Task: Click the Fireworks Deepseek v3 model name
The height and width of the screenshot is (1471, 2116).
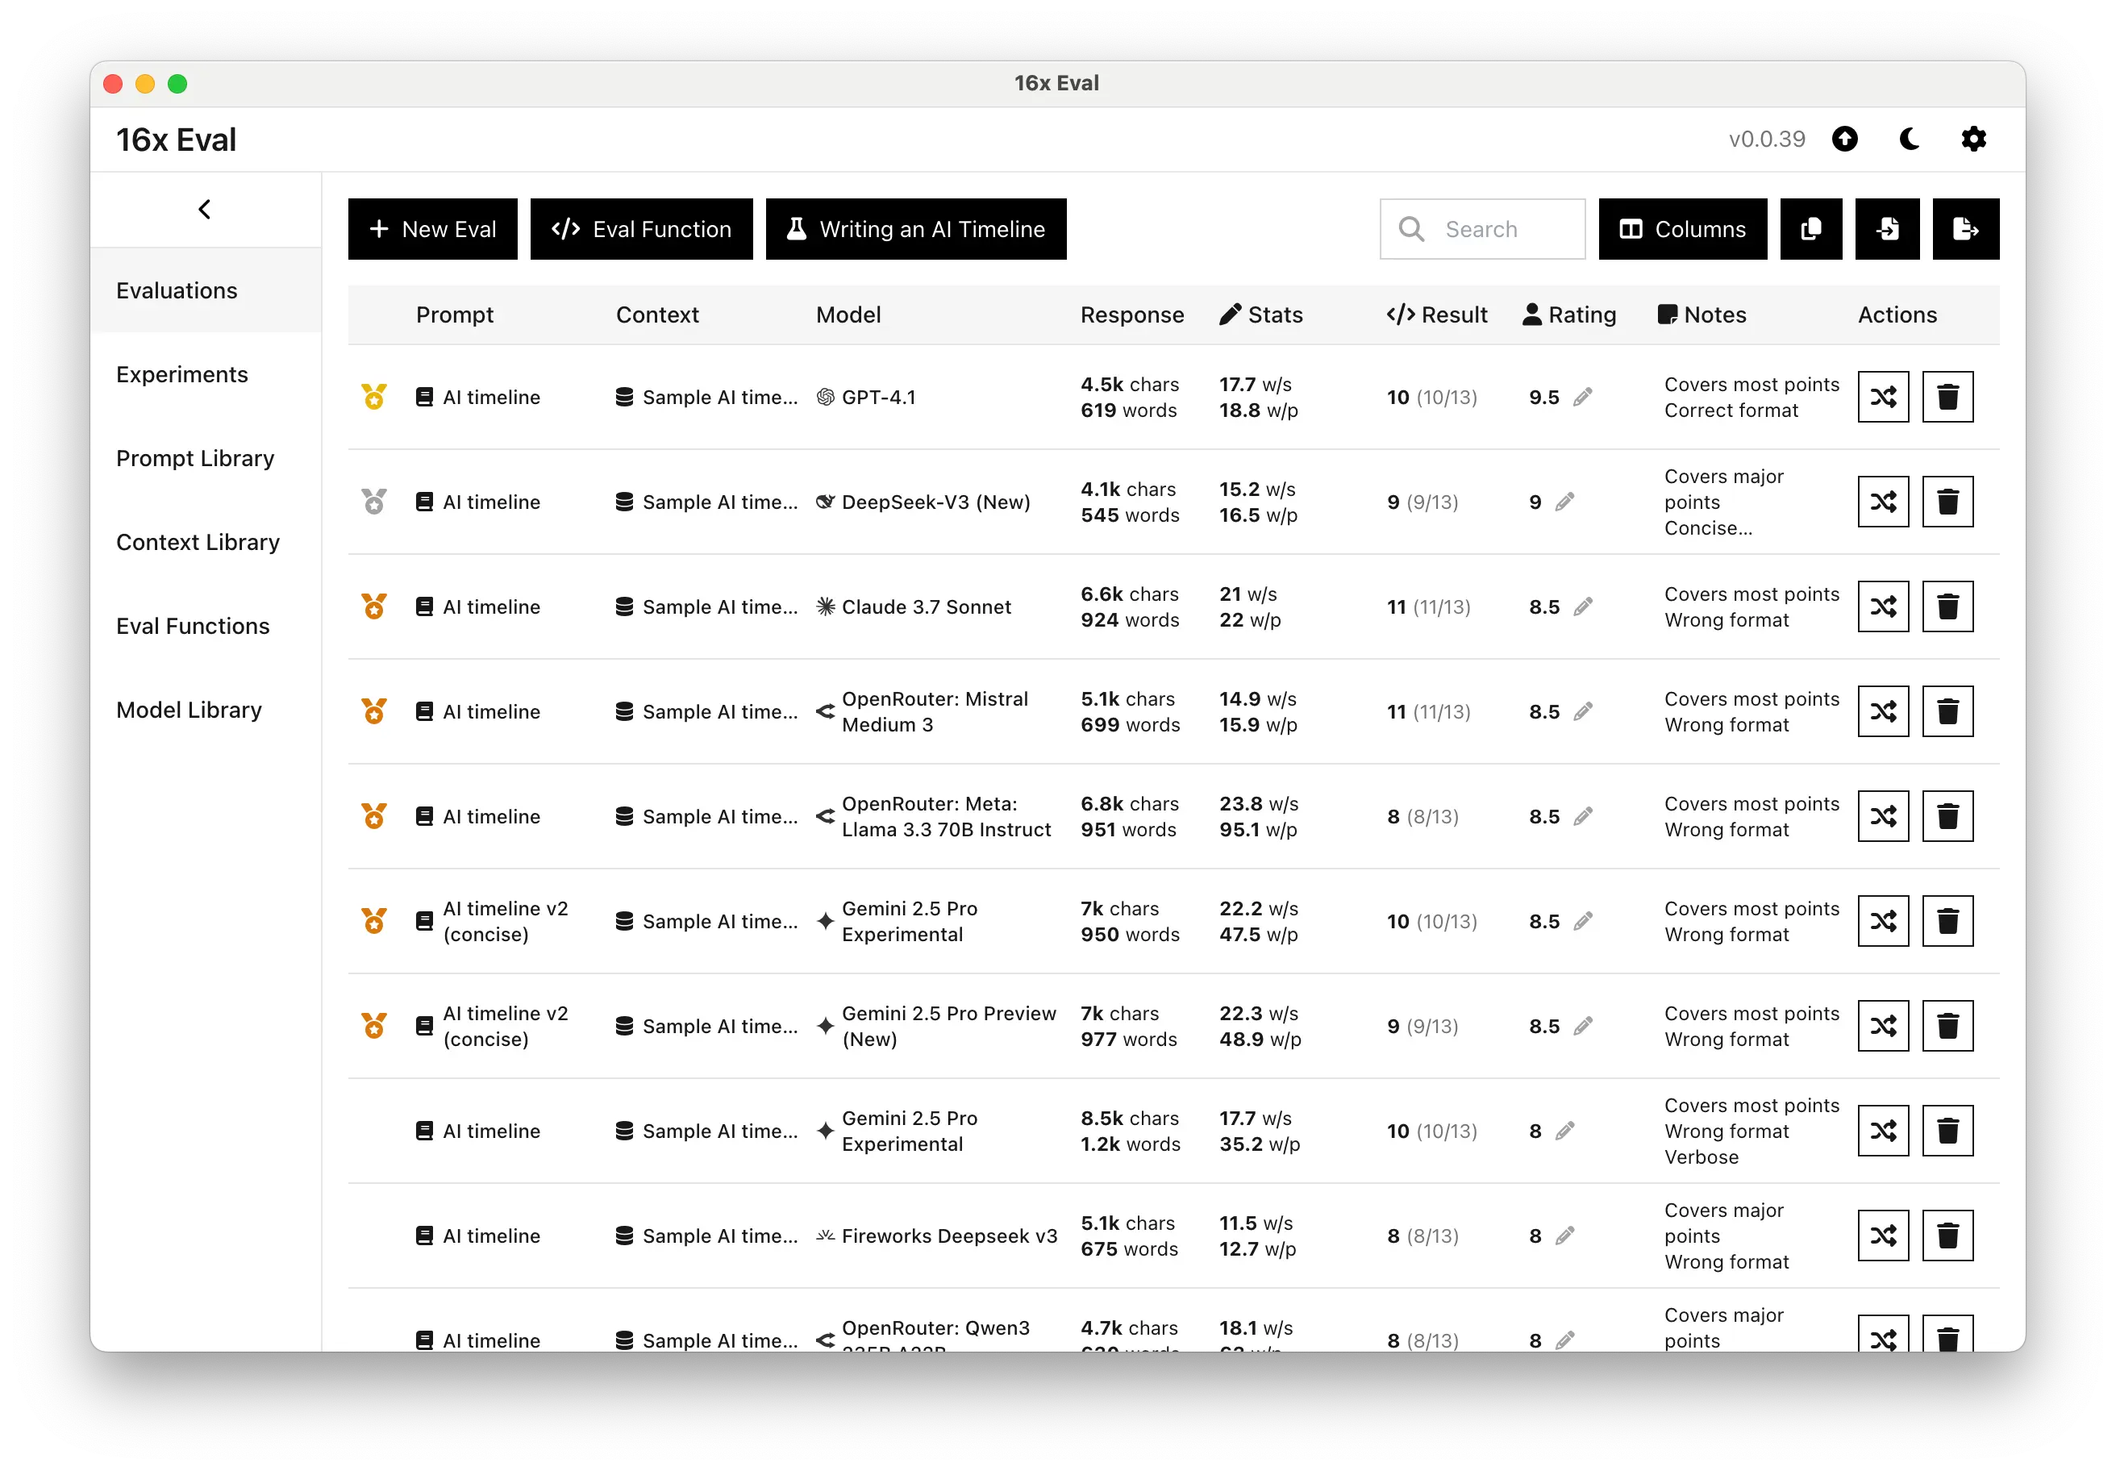Action: (949, 1236)
